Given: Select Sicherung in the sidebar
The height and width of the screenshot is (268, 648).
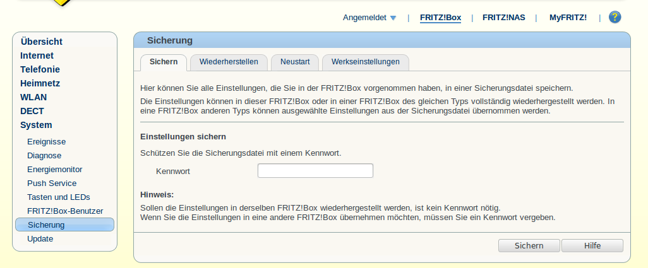Looking at the screenshot, I should pos(64,224).
